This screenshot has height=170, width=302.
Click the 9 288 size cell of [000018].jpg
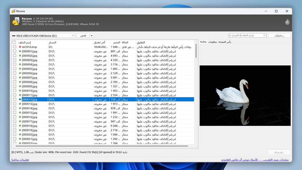click(115, 126)
